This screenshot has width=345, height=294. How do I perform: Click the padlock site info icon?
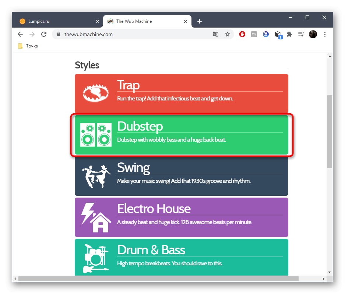click(x=58, y=34)
